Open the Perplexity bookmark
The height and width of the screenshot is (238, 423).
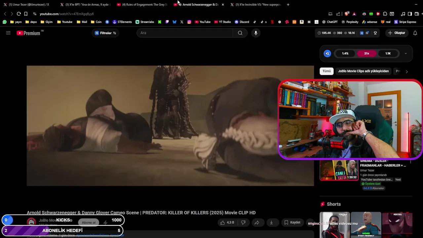click(350, 22)
